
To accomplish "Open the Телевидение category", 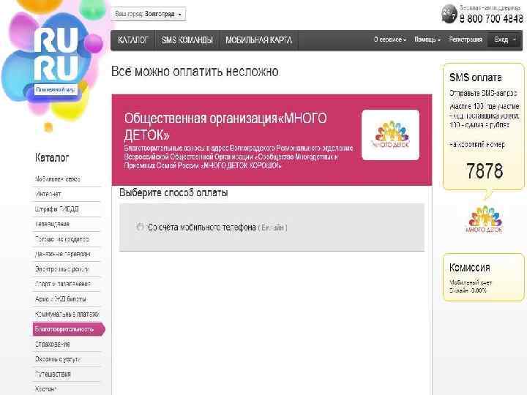I will [52, 224].
